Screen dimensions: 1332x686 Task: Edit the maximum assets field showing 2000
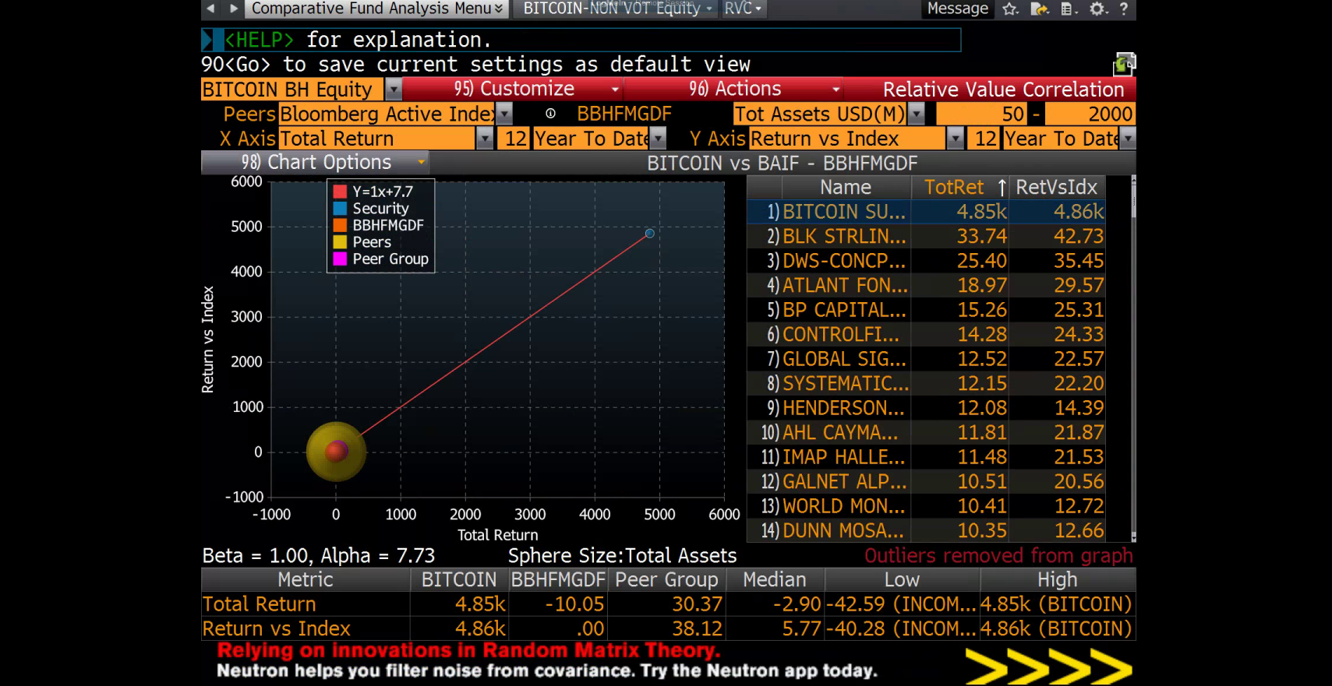click(x=1090, y=114)
